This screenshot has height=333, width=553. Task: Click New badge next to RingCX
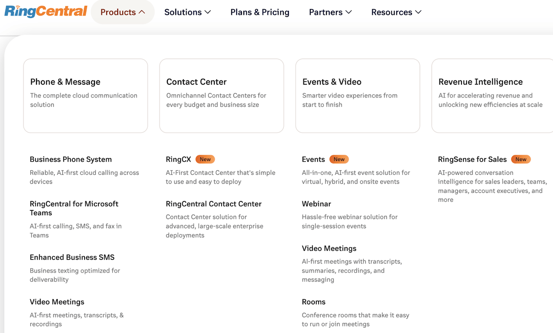(205, 159)
